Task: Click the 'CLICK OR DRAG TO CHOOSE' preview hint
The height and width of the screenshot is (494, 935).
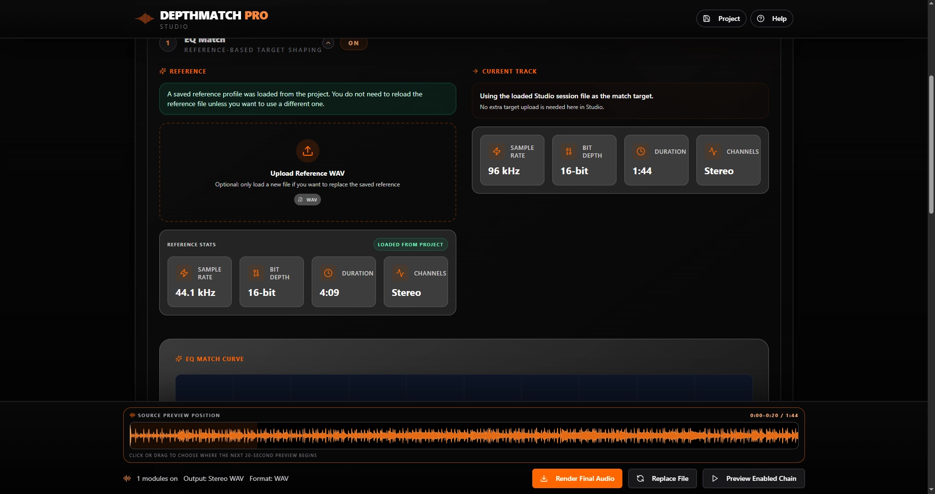Action: (223, 455)
